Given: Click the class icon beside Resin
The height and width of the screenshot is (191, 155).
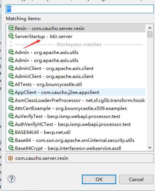Looking at the screenshot, I should tap(11, 28).
